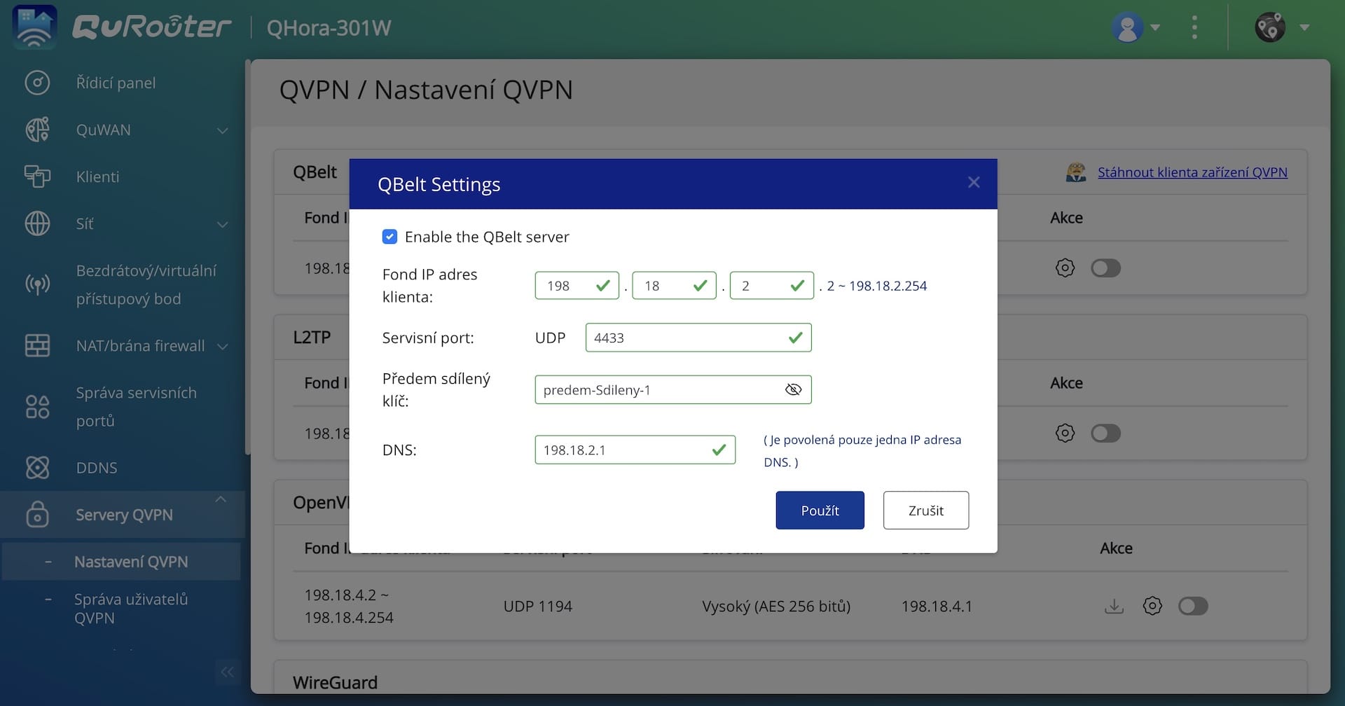
Task: Click the collapse sidebar double-arrow icon
Action: [227, 672]
